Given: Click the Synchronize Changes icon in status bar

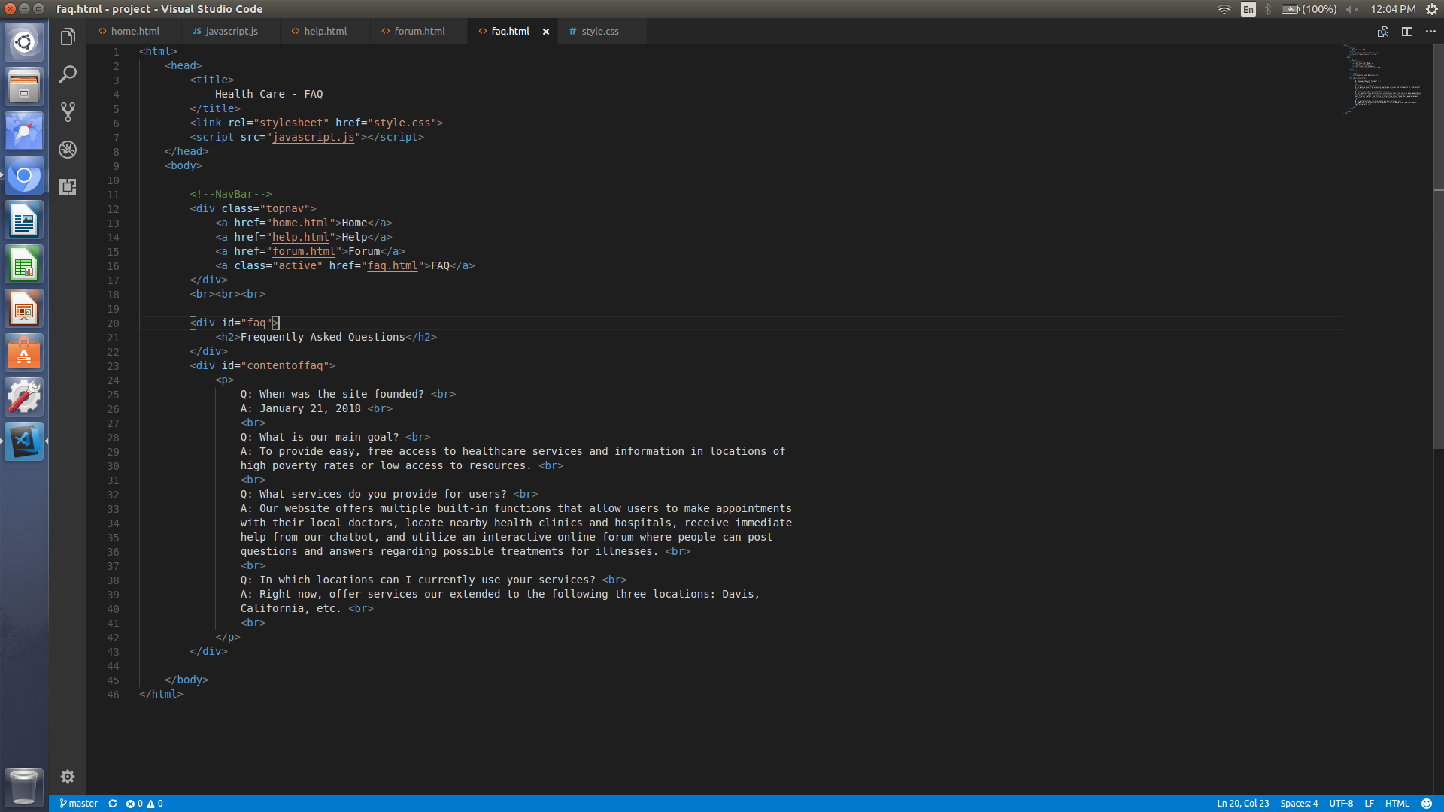Looking at the screenshot, I should (x=113, y=804).
